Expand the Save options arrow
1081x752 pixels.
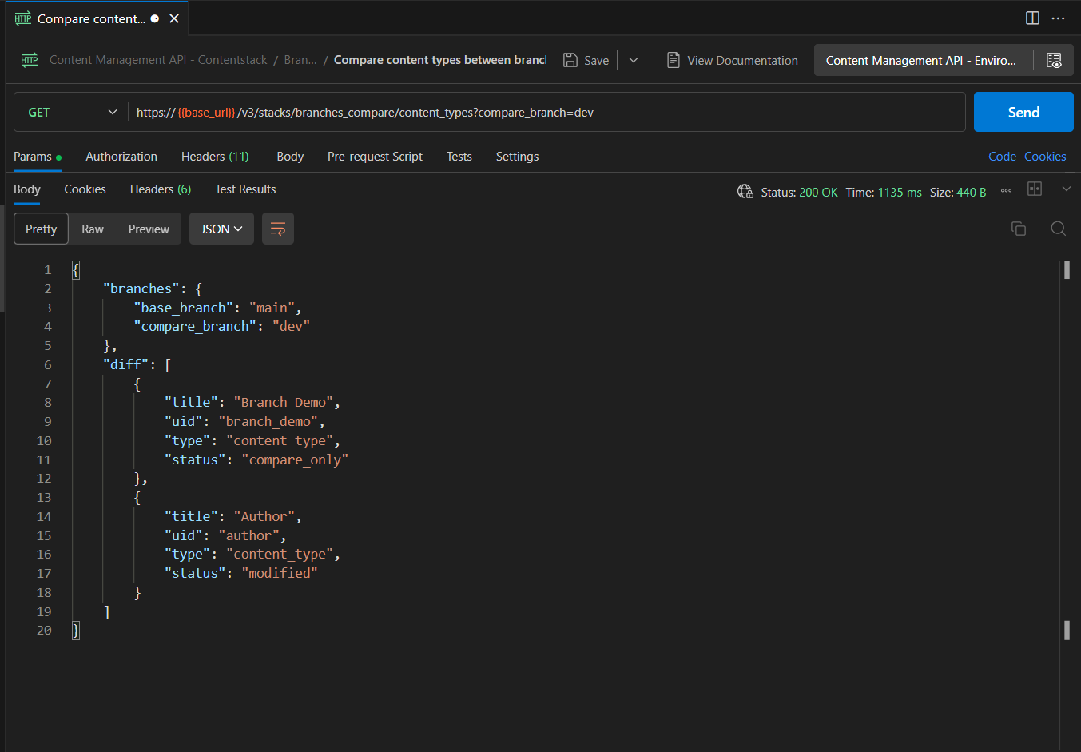pos(634,60)
